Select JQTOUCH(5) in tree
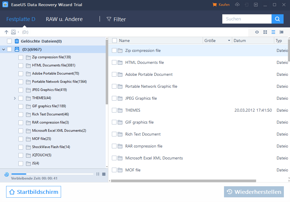This screenshot has height=202, width=290. tap(41, 155)
